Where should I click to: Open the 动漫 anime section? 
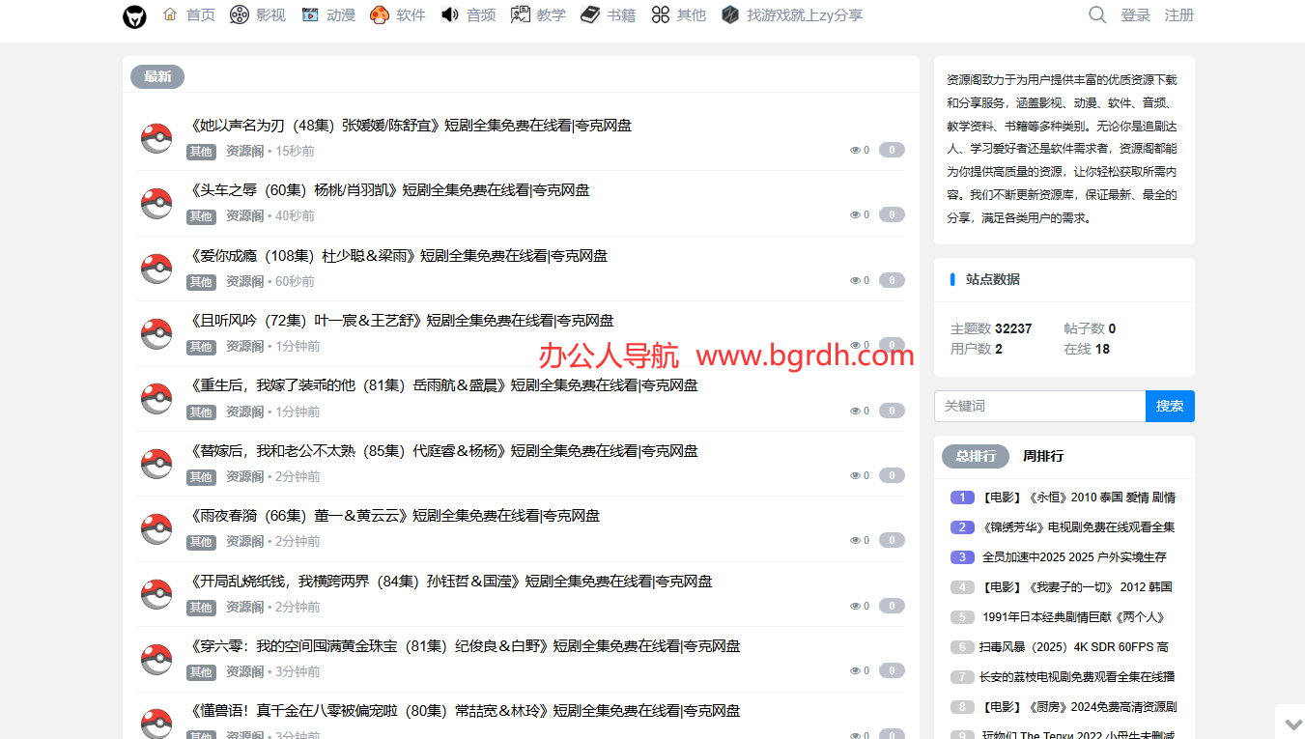[328, 15]
